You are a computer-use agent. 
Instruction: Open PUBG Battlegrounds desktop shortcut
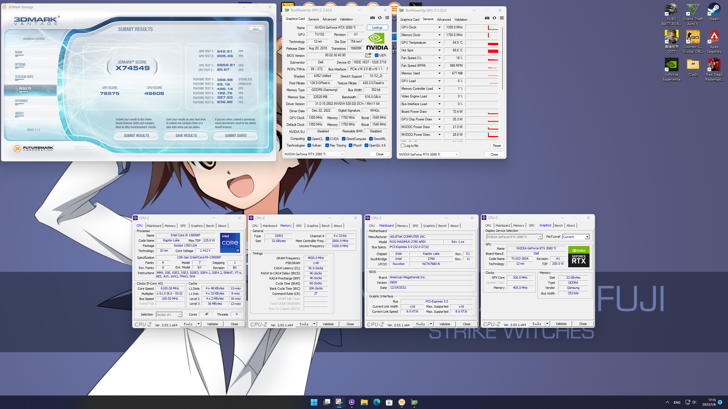tap(671, 14)
